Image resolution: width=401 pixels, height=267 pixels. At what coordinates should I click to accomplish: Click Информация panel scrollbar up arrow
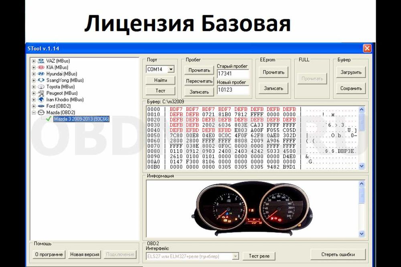tap(362, 183)
